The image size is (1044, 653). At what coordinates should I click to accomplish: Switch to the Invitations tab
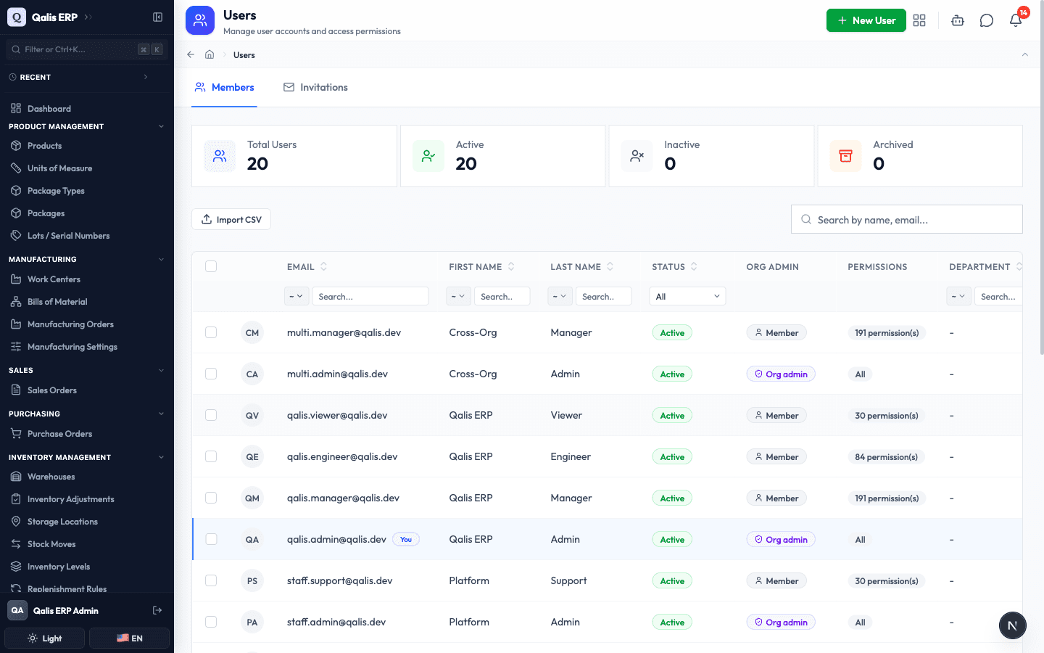[315, 87]
